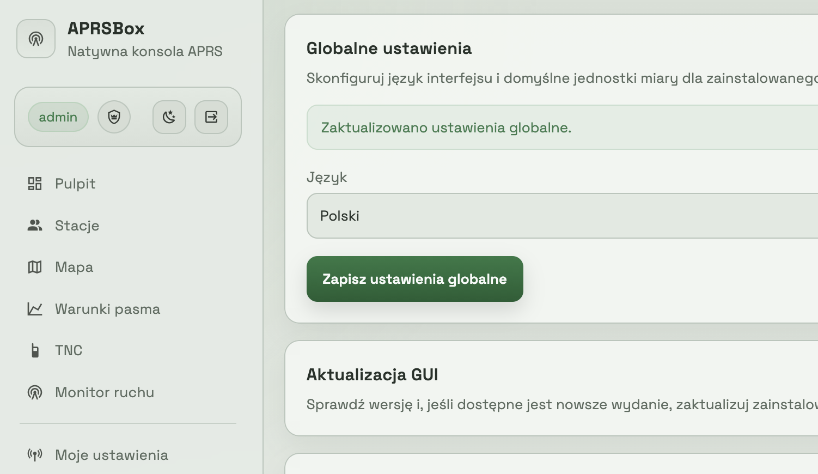Log out using the exit arrow icon
The height and width of the screenshot is (474, 818).
coord(211,117)
